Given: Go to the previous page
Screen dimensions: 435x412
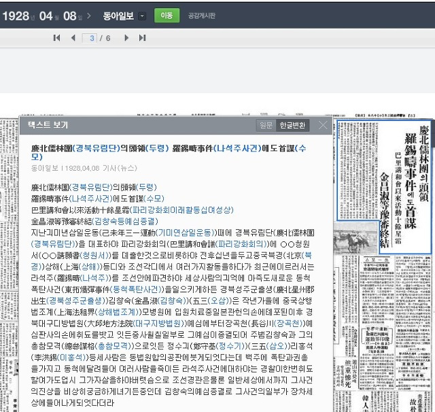Looking at the screenshot, I should [73, 37].
